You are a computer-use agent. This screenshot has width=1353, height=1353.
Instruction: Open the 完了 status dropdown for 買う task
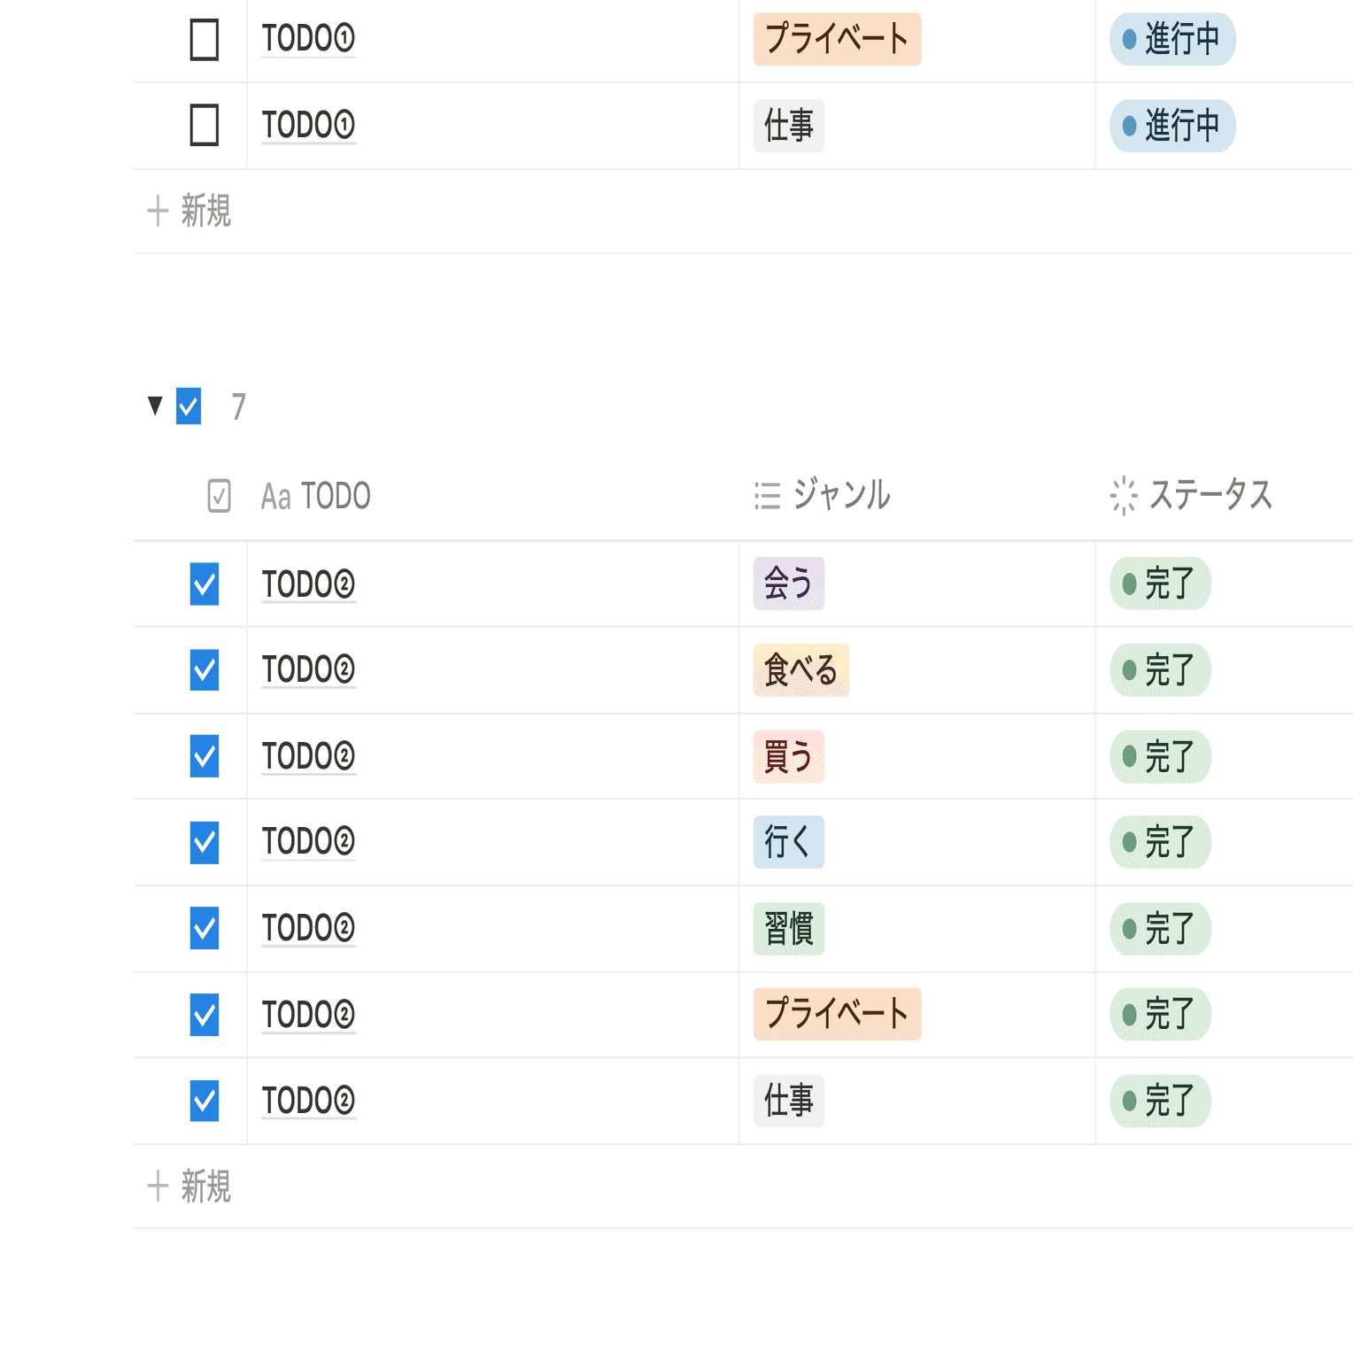(x=1160, y=757)
